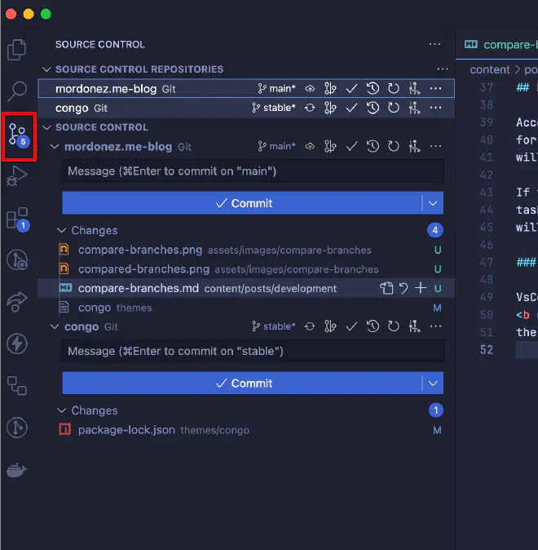Click history clock icon in top mordonez.me-blog row
This screenshot has height=550, width=538.
[x=373, y=89]
